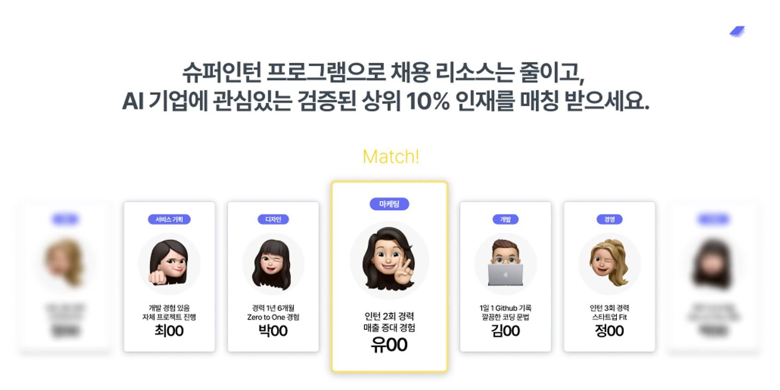This screenshot has width=780, height=390.
Task: Click the yellow Match! label
Action: point(390,157)
